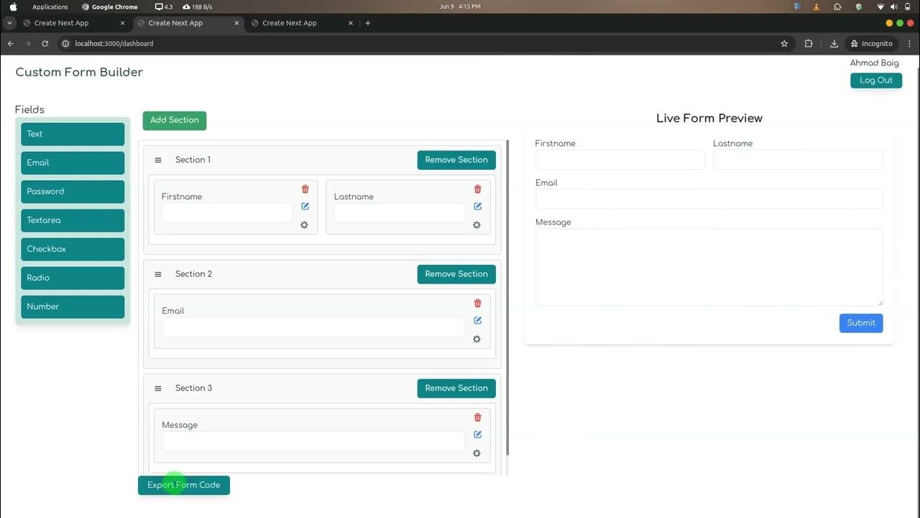Click the Lastname input in Section 1
The height and width of the screenshot is (518, 920).
400,213
